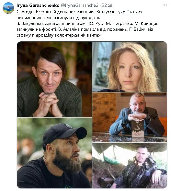Screen dimensions: 171x191
Task: Open Iryna Gerashchenko's profile avatar
Action: [x=8, y=8]
